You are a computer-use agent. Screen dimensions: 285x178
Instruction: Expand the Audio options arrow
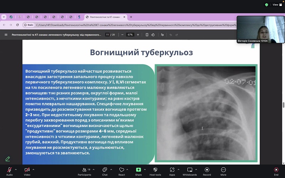click(16, 169)
